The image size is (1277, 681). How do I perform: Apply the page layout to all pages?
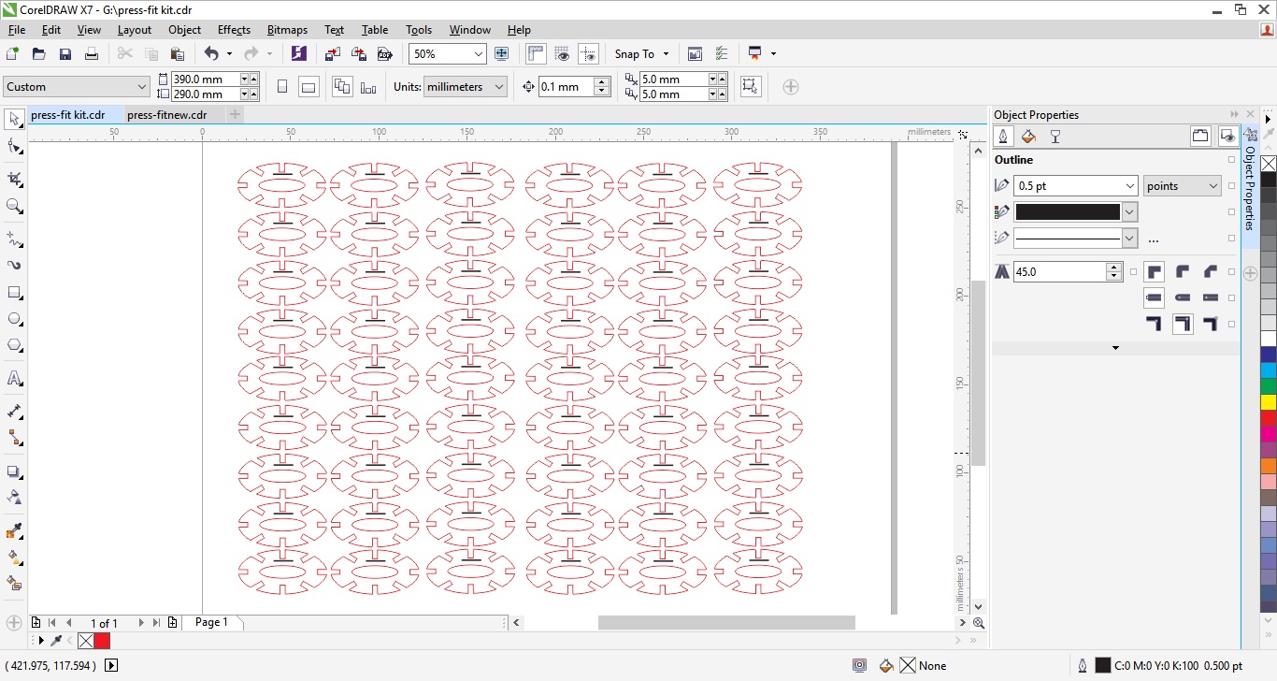[x=342, y=87]
